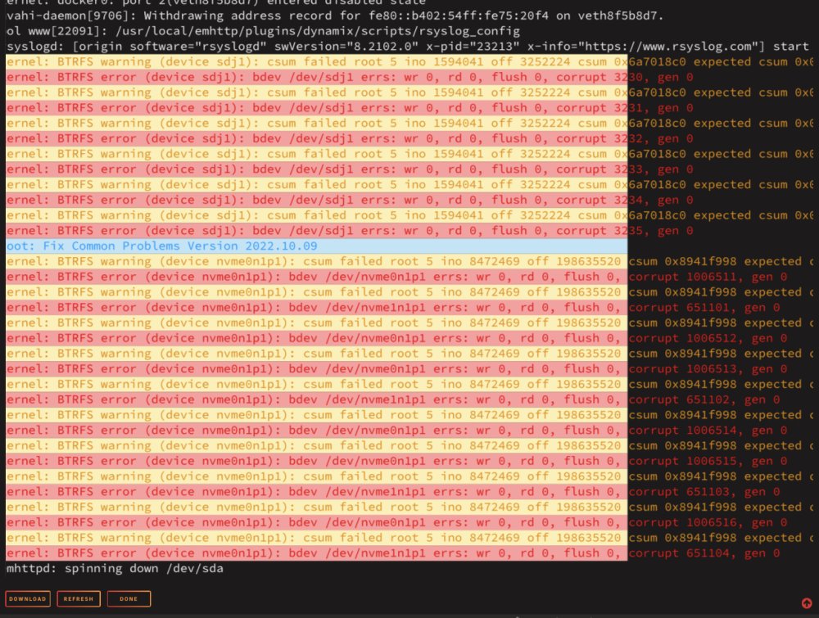This screenshot has width=819, height=618.
Task: Click the avahi-daemon withdrawing address record line
Action: tap(334, 16)
